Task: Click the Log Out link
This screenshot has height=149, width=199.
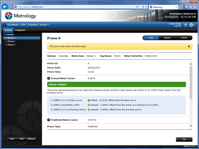Action: pyautogui.click(x=177, y=26)
